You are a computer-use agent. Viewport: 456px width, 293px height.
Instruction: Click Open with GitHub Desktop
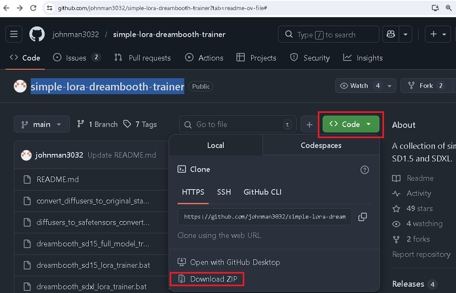pos(235,262)
